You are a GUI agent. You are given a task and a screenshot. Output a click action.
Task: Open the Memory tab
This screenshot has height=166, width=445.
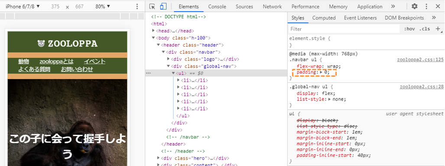[338, 7]
